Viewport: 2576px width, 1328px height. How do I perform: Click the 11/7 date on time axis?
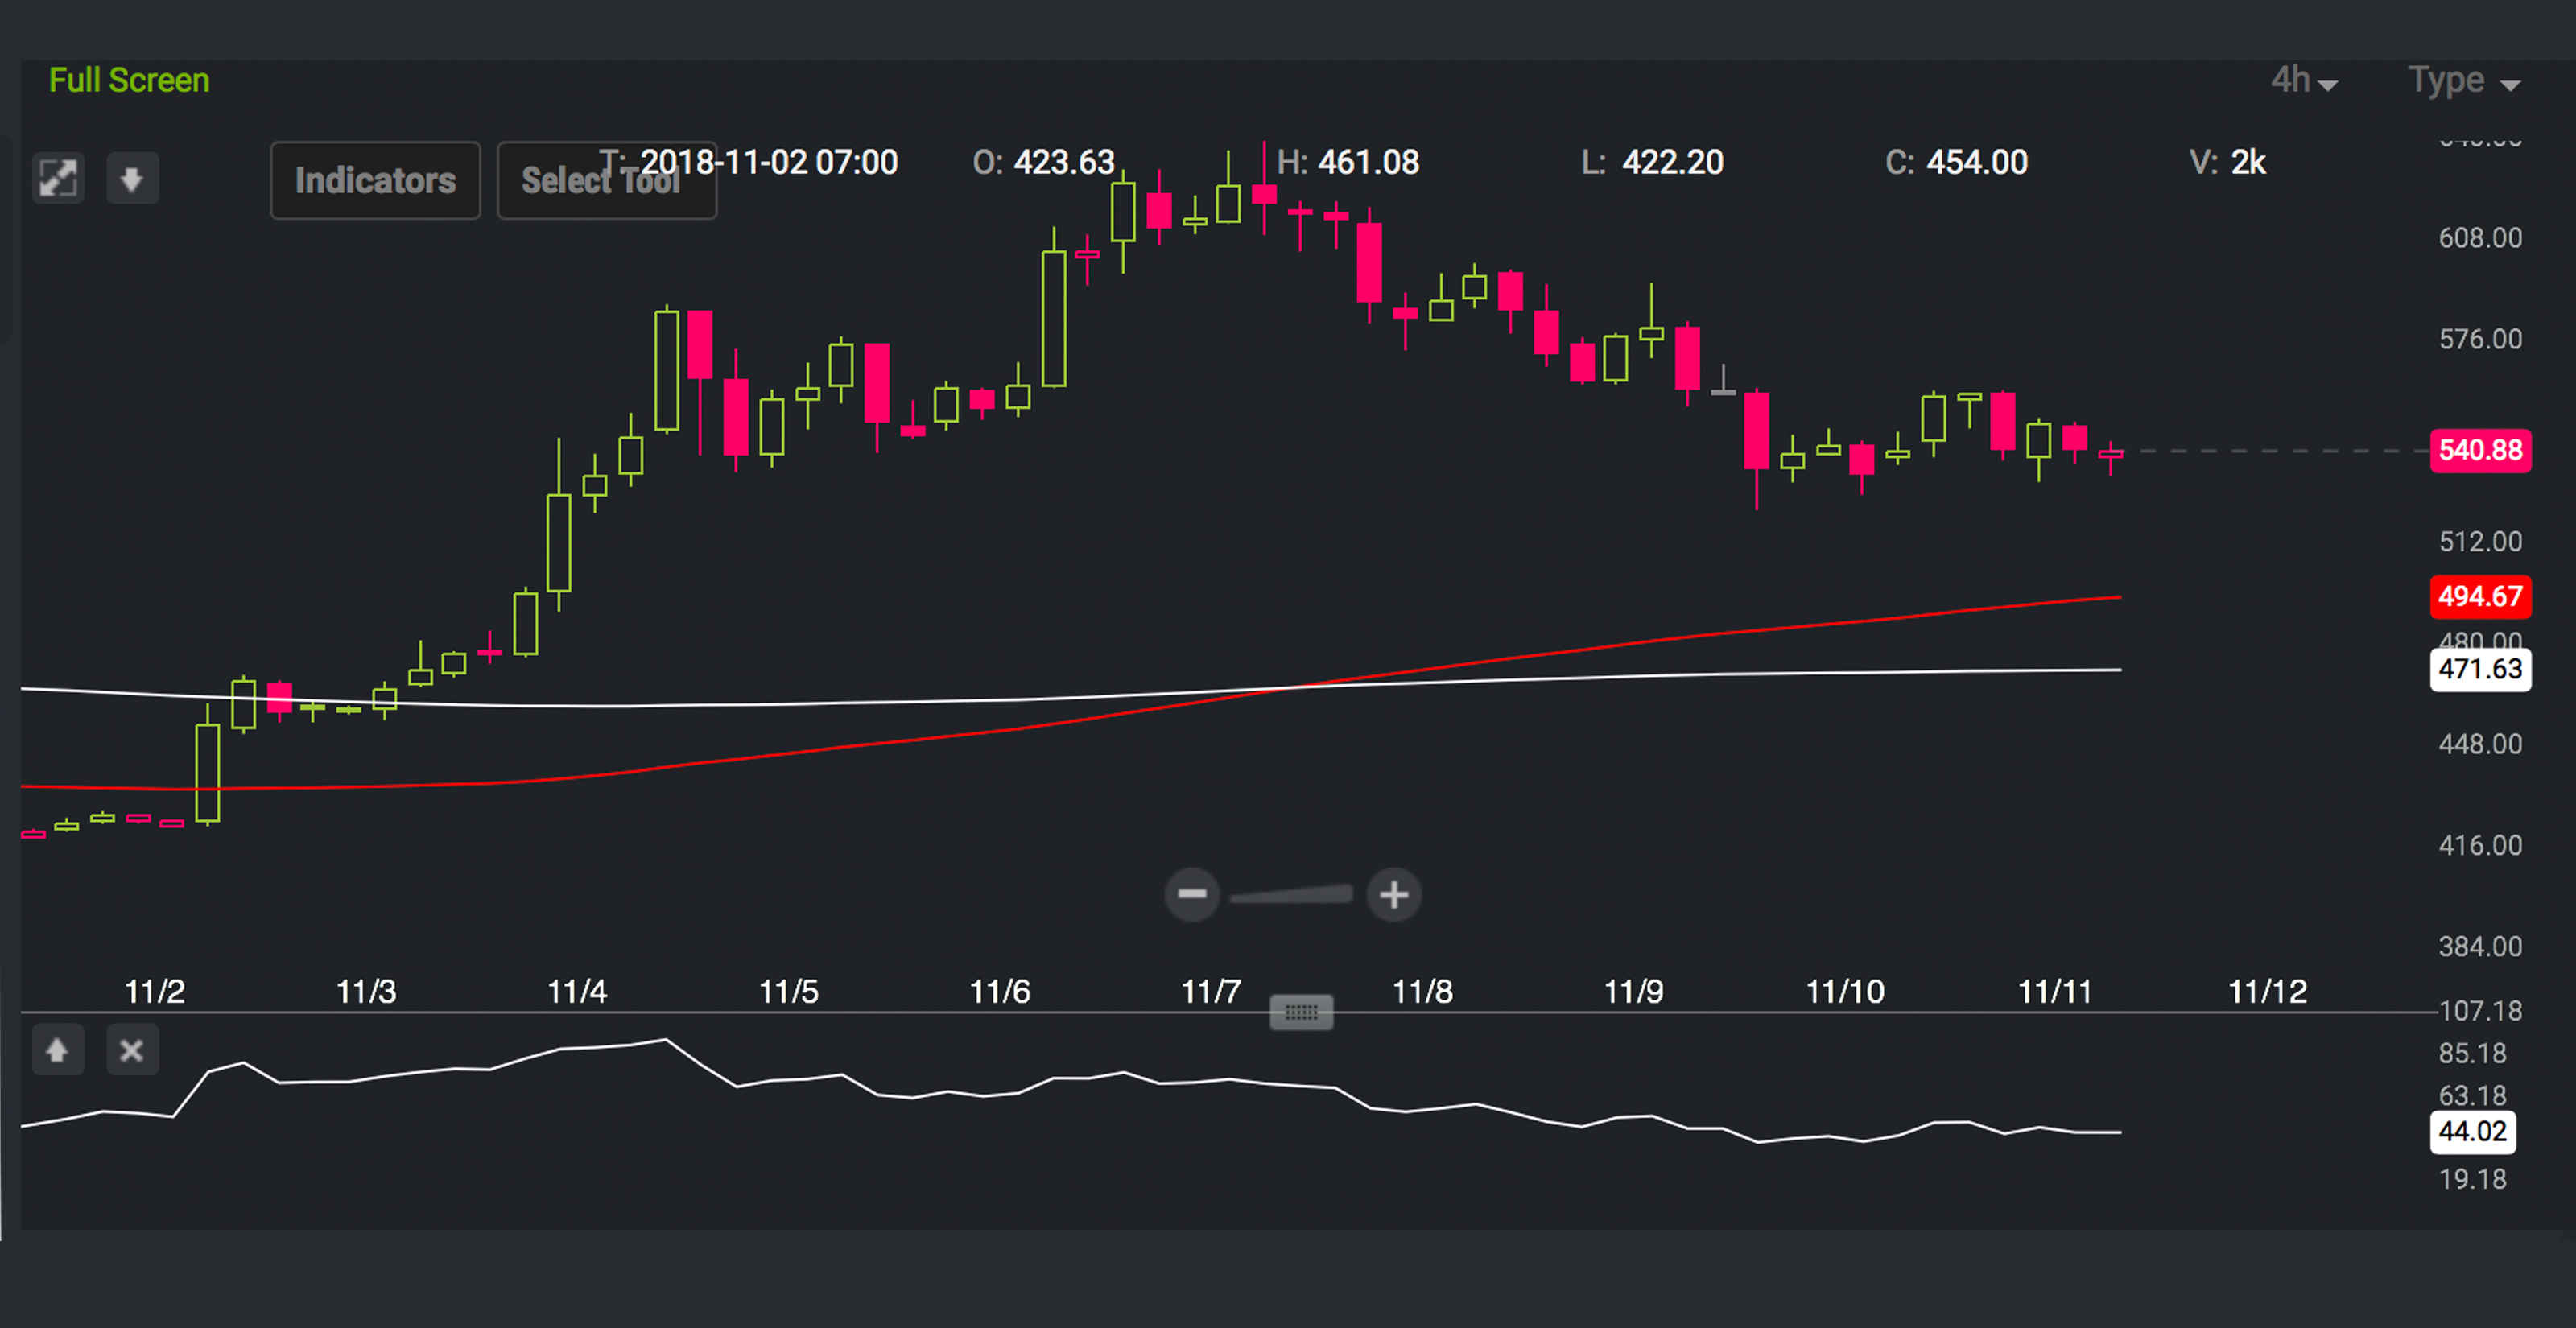pos(1211,991)
